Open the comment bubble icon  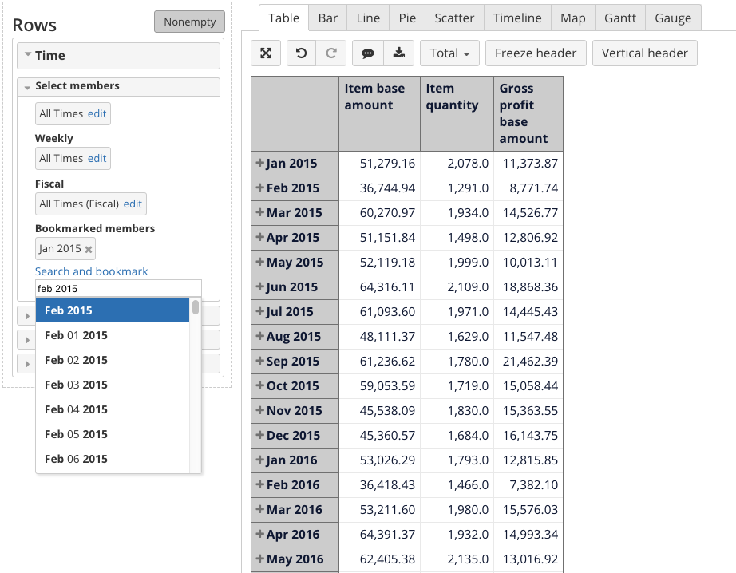coord(368,53)
